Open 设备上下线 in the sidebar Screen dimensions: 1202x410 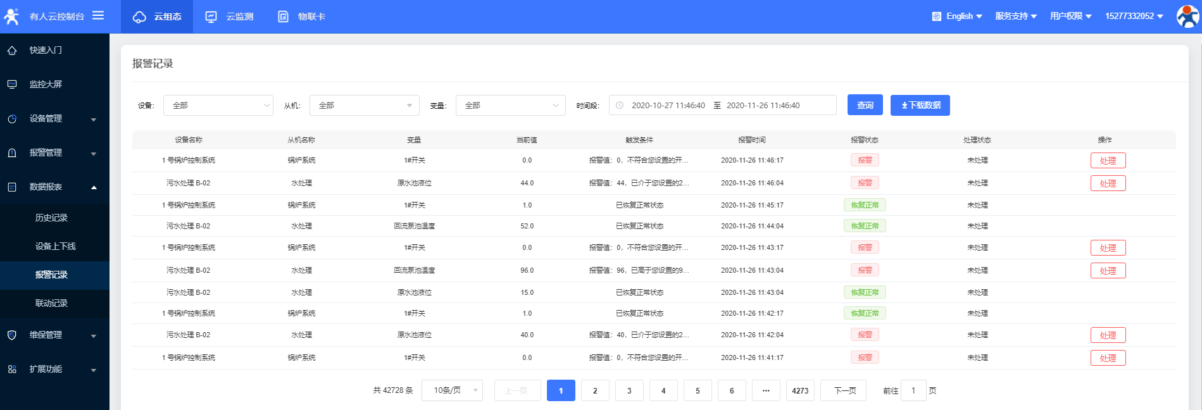(55, 246)
